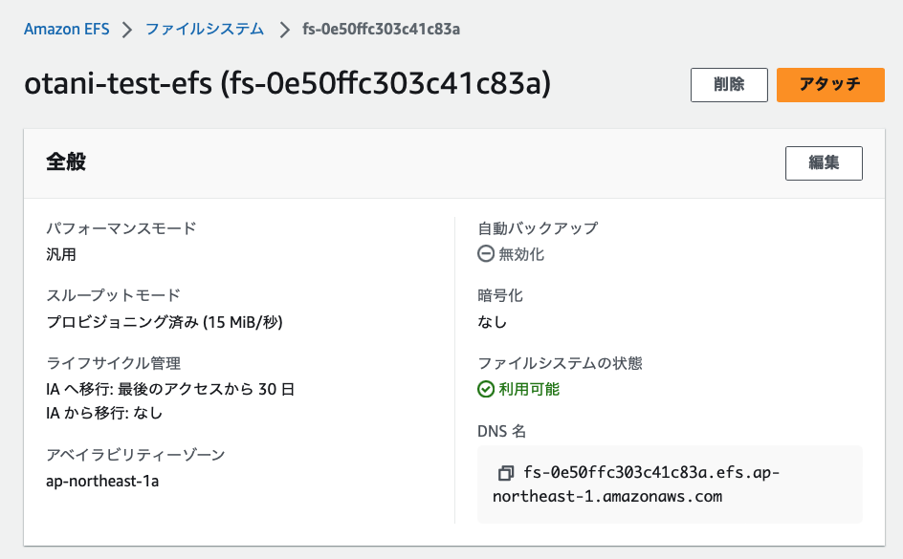Viewport: 903px width, 559px height.
Task: Click the minus-circle icon beside 無効化
Action: pos(486,254)
